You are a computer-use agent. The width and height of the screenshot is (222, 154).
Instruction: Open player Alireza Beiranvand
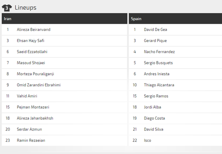point(34,30)
